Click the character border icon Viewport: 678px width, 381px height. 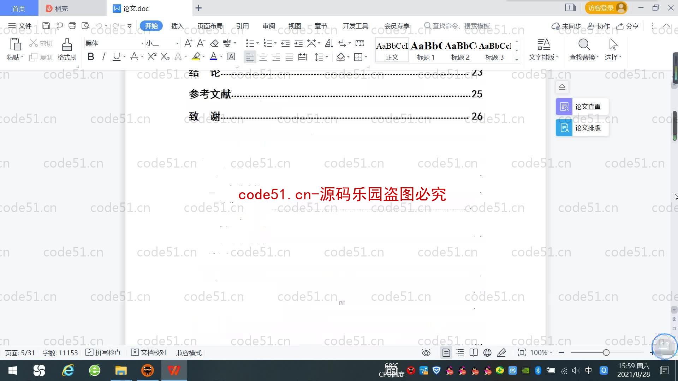231,56
